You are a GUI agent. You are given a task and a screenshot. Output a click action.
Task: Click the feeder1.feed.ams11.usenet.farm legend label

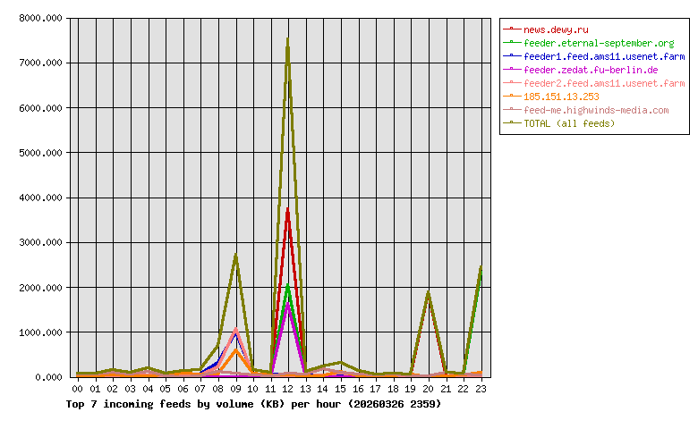click(604, 56)
